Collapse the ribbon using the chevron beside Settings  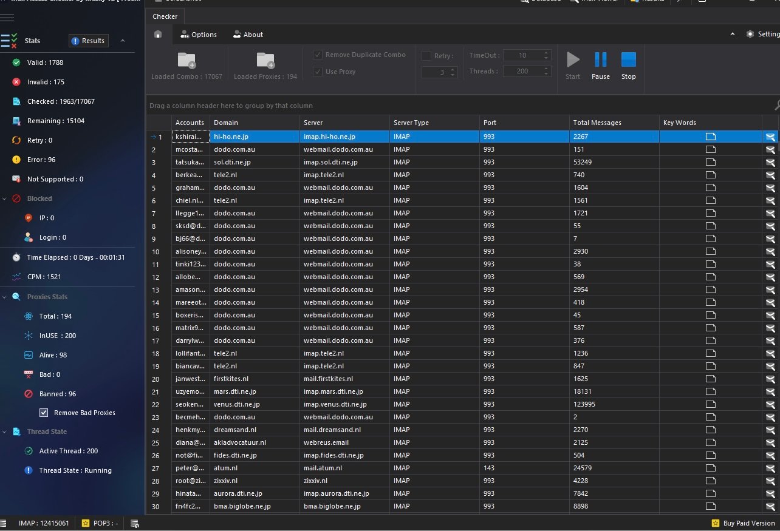[x=733, y=35]
